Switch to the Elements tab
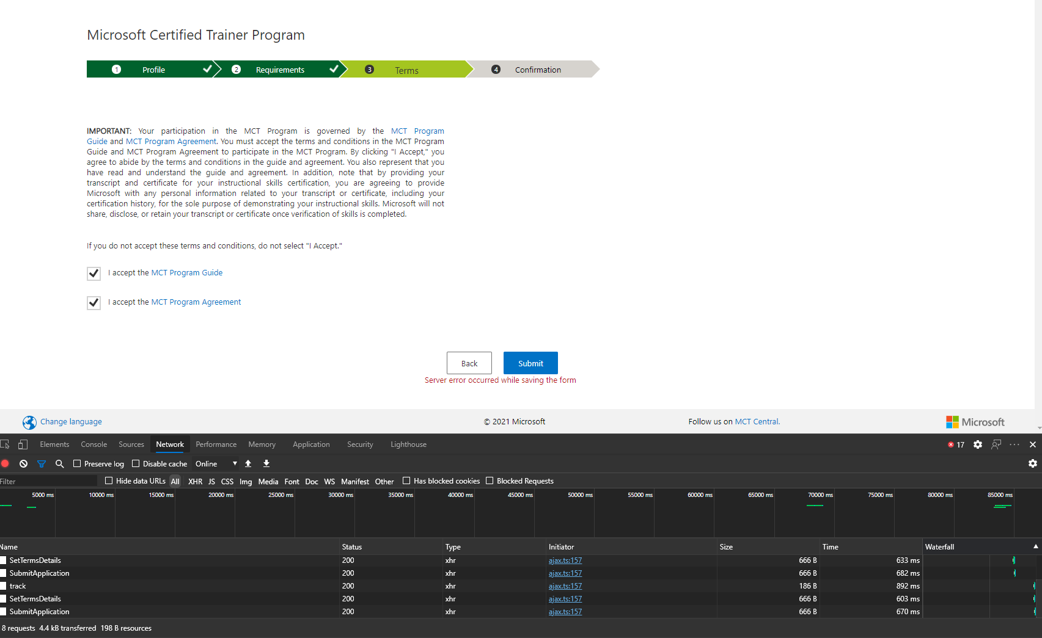1042x638 pixels. click(54, 444)
